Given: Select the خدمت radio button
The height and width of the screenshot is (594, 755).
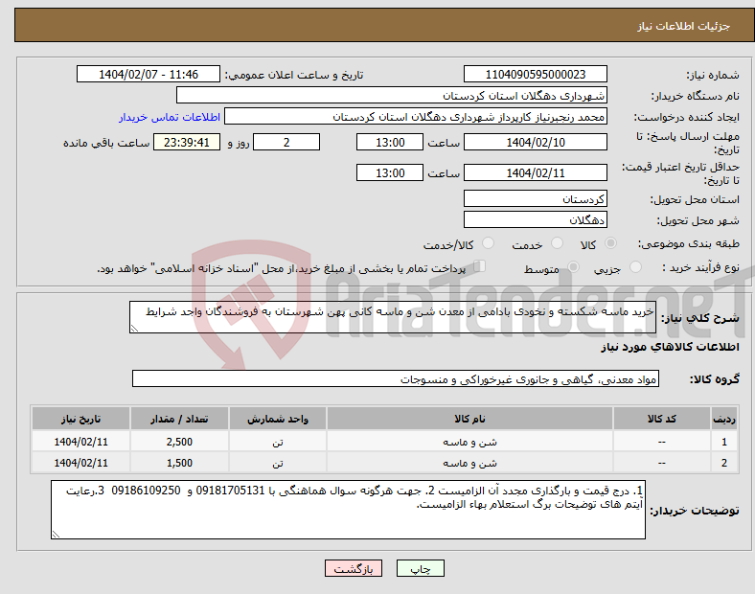Looking at the screenshot, I should click(x=557, y=243).
